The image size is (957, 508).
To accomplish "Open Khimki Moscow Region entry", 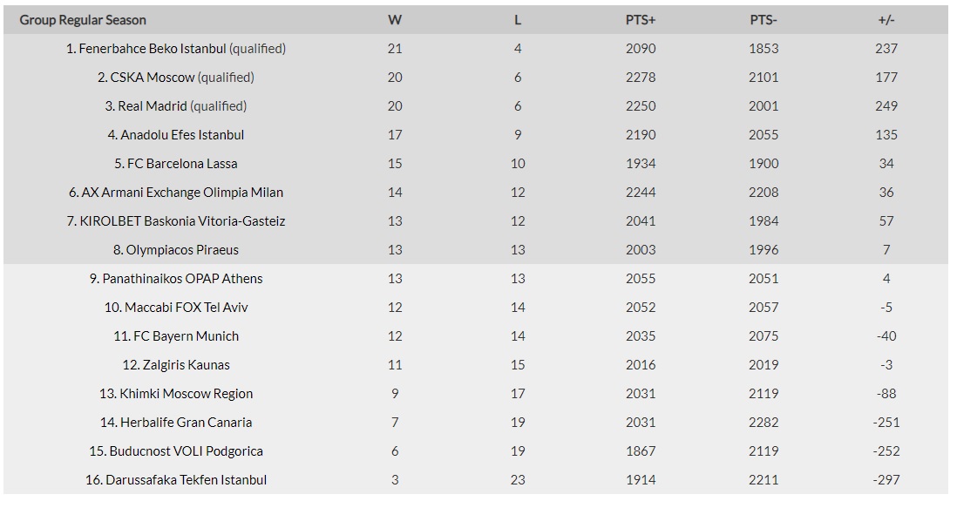I will [x=187, y=393].
